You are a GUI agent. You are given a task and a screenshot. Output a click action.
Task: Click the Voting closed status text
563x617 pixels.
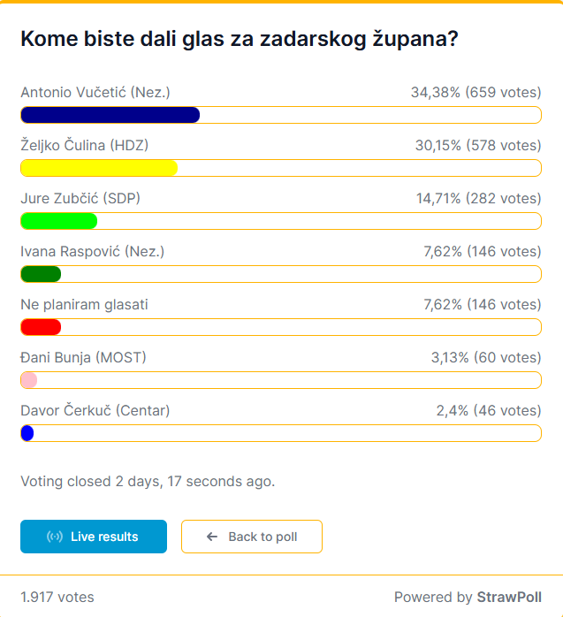(x=148, y=482)
